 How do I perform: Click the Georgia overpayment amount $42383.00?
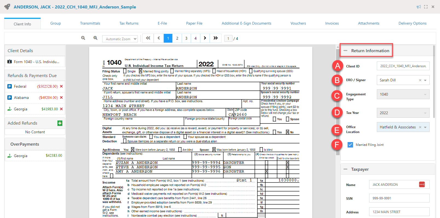click(x=54, y=156)
